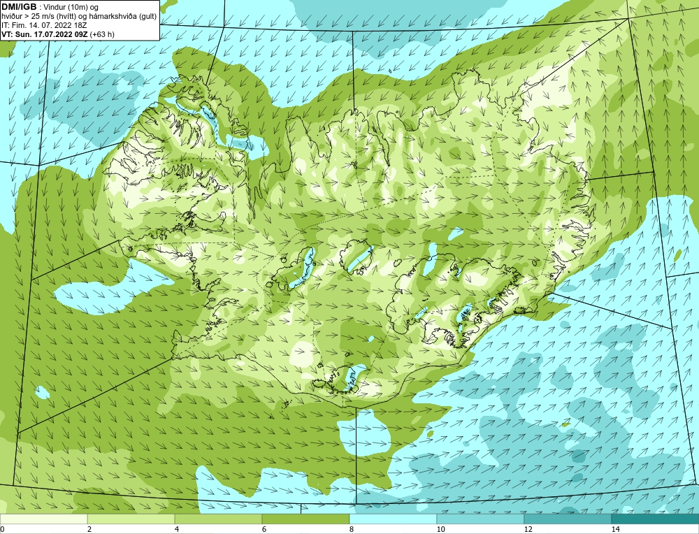The width and height of the screenshot is (699, 534).
Task: Click the "VT: Sun. 17.07.2022 09Z" valid time
Action: tap(45, 34)
